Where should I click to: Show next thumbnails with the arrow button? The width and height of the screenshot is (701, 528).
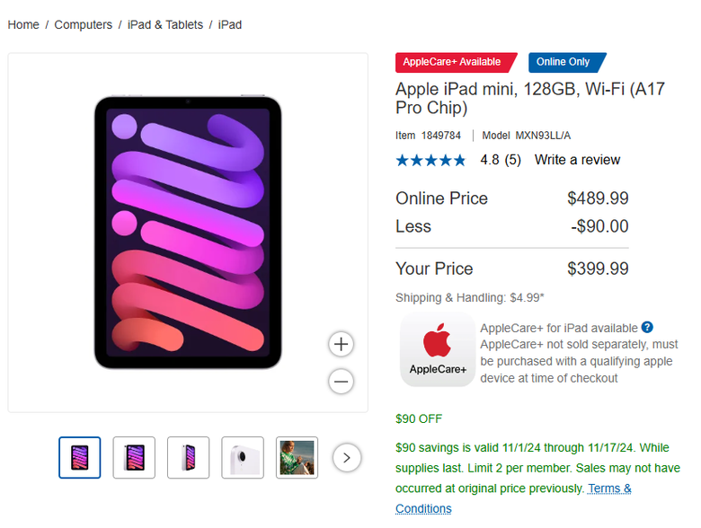coord(347,457)
